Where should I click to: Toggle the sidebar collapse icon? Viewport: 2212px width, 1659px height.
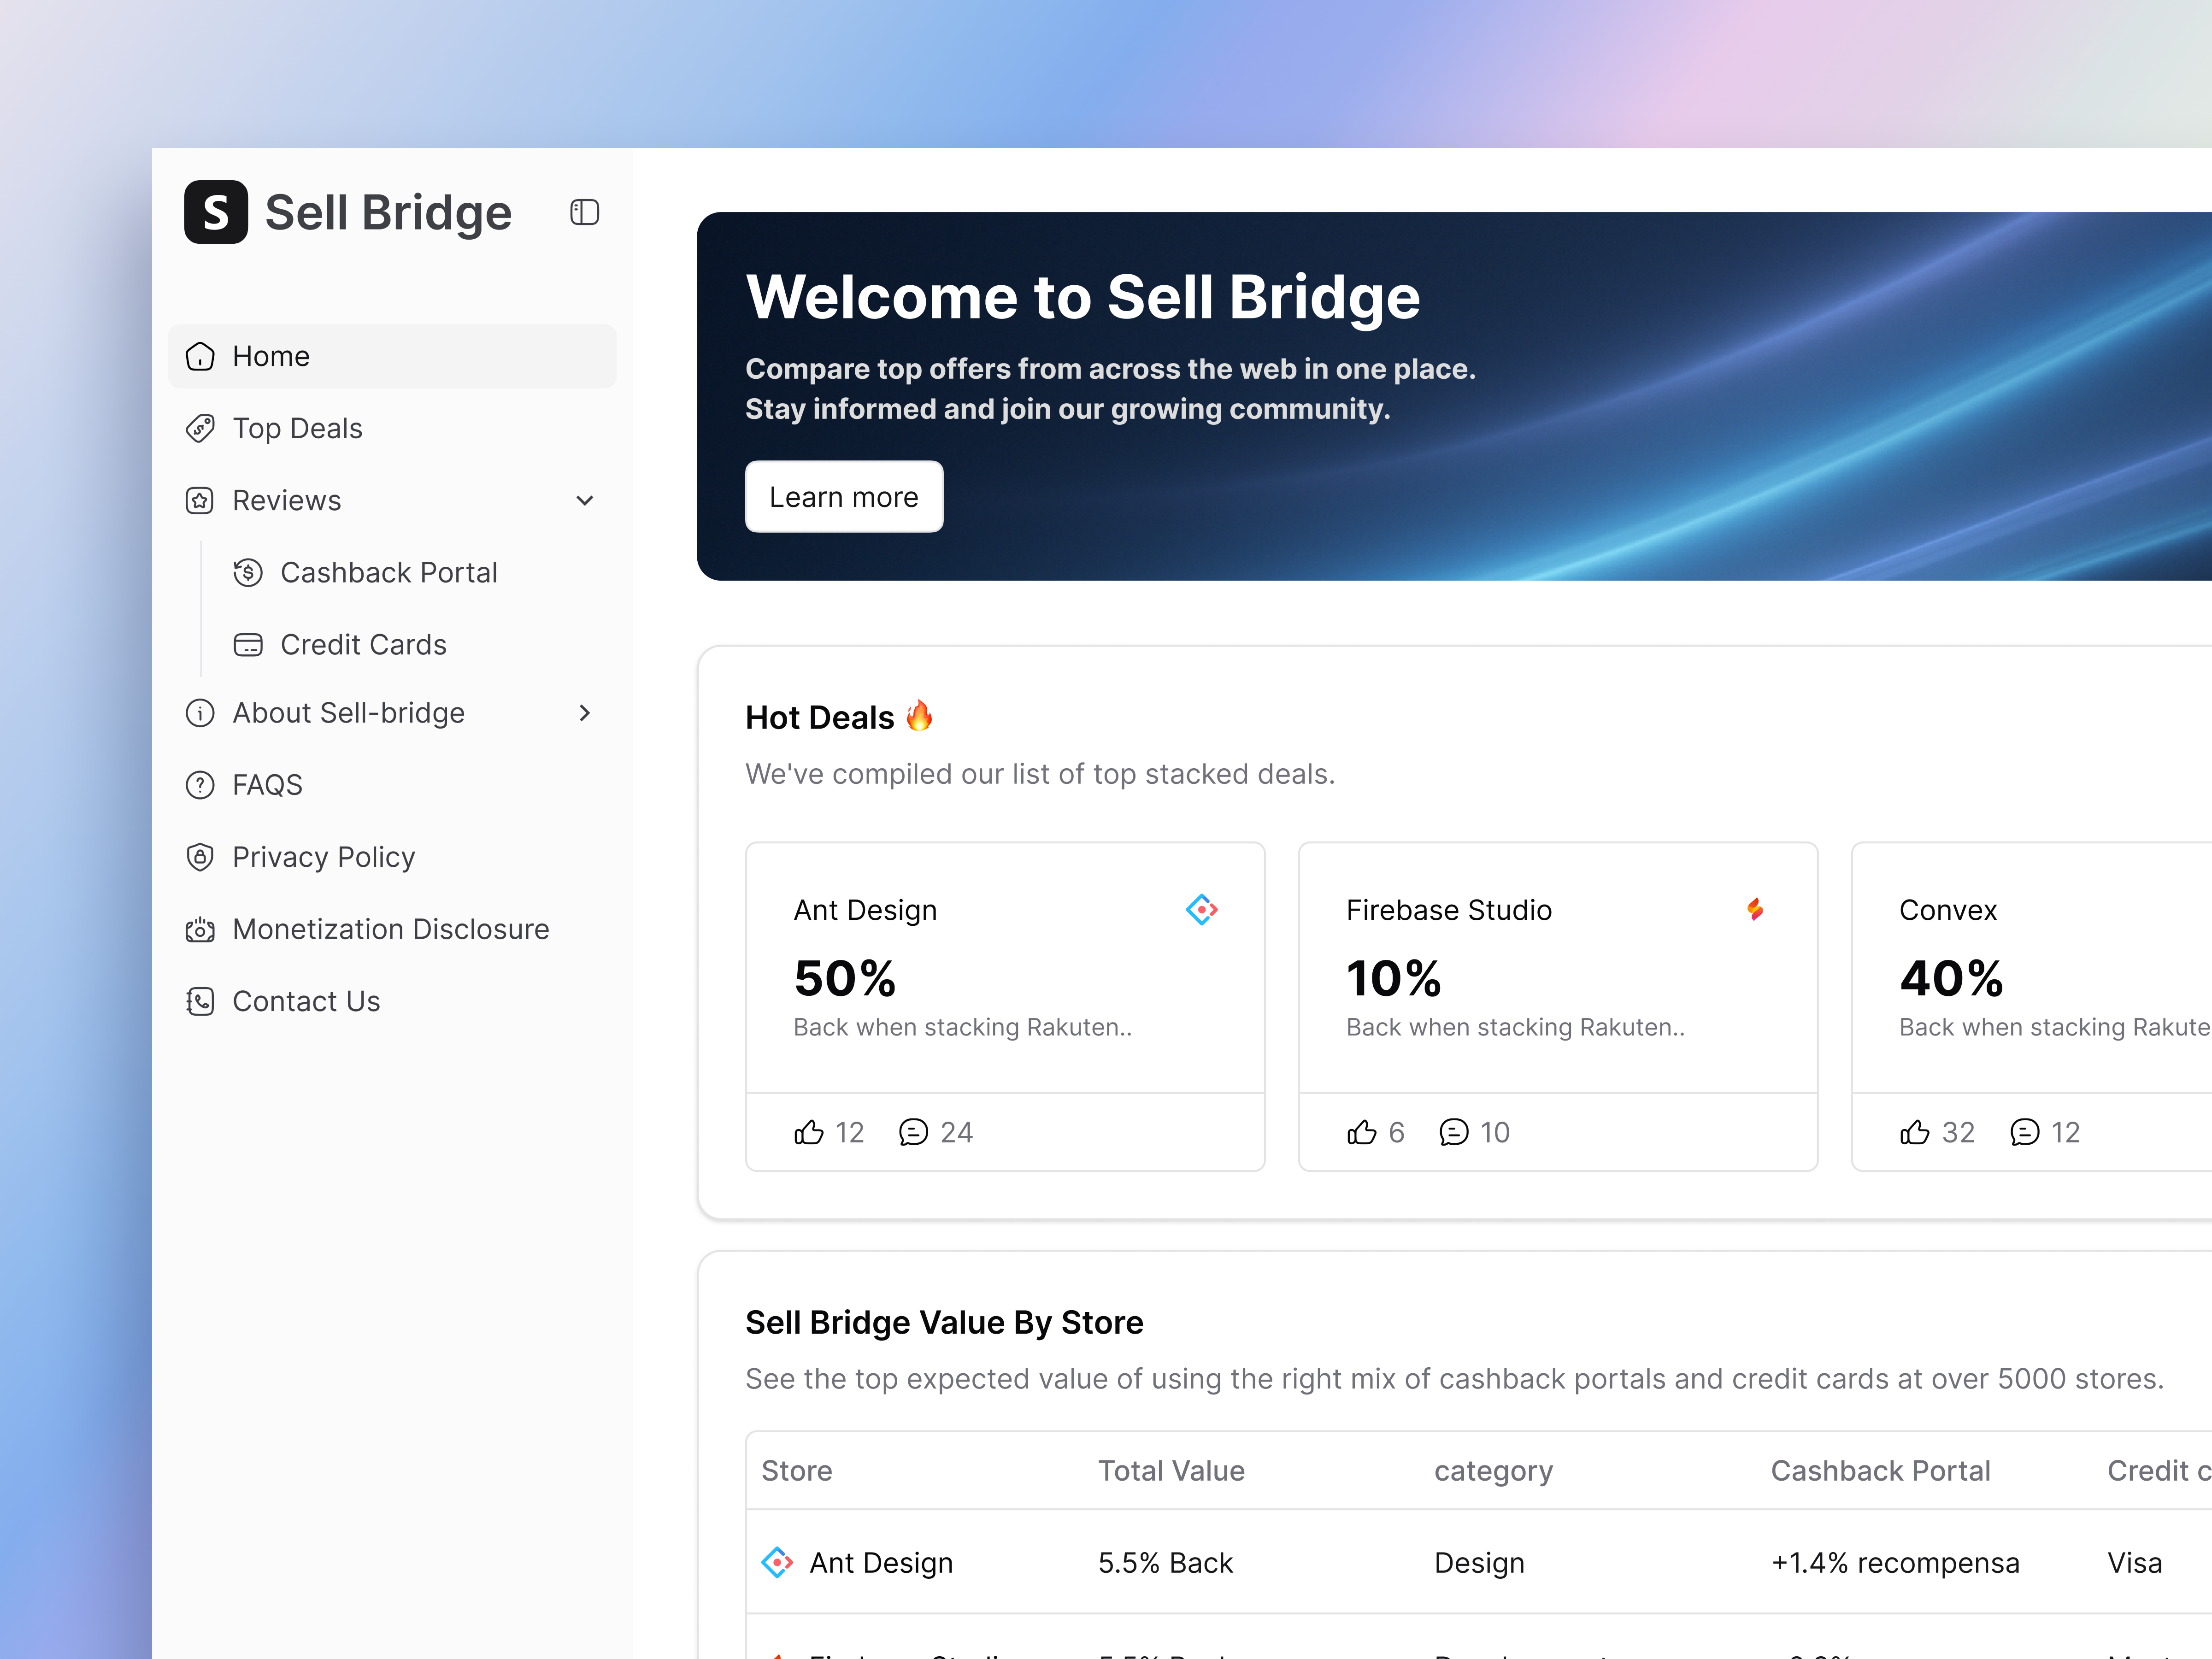click(x=585, y=212)
